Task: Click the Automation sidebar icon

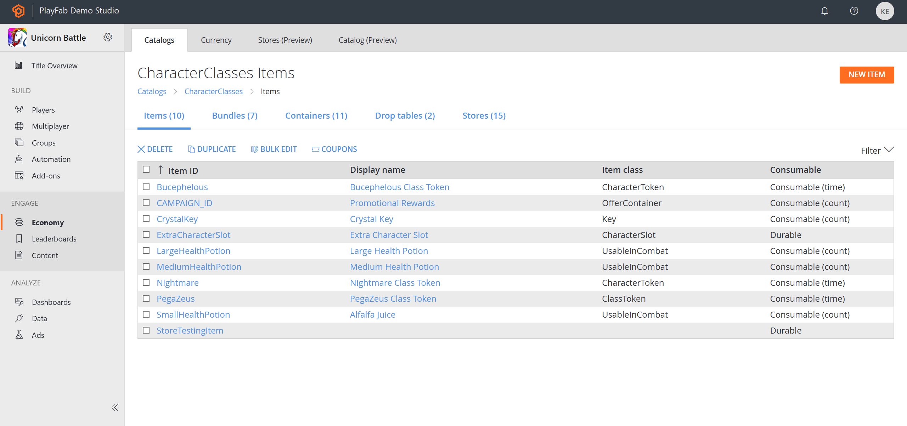Action: (19, 159)
